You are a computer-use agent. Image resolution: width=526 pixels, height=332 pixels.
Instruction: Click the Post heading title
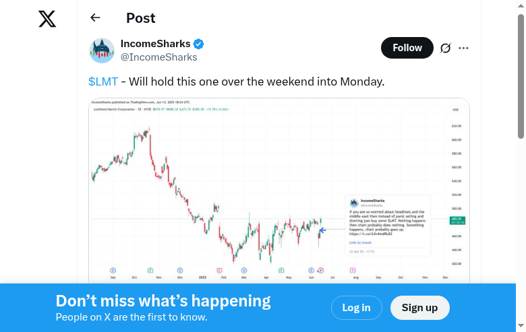pos(140,18)
